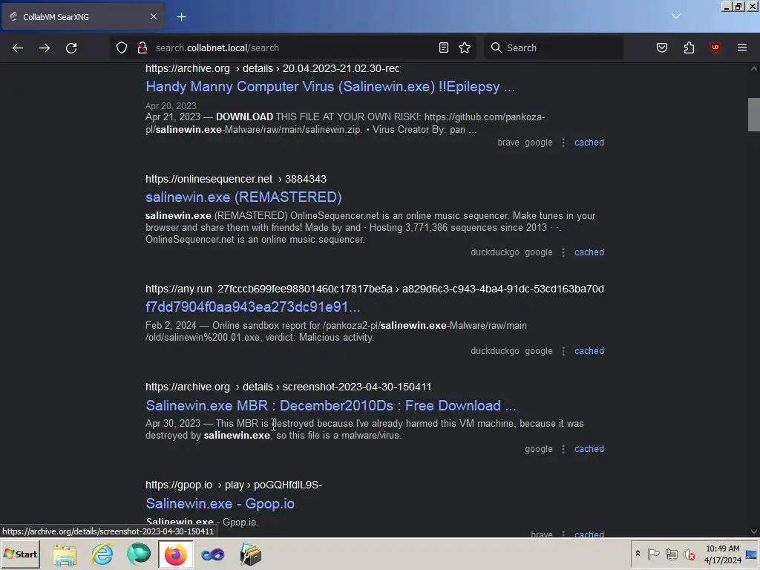Reload the current page
This screenshot has width=760, height=570.
point(71,48)
